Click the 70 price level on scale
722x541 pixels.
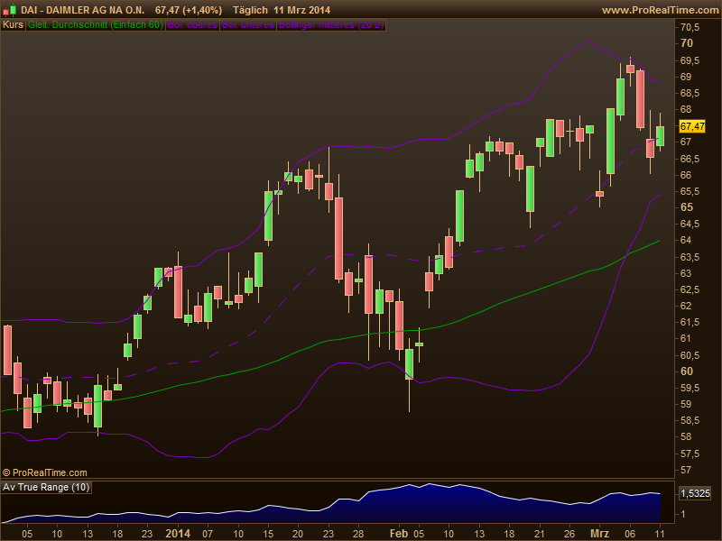(x=687, y=42)
